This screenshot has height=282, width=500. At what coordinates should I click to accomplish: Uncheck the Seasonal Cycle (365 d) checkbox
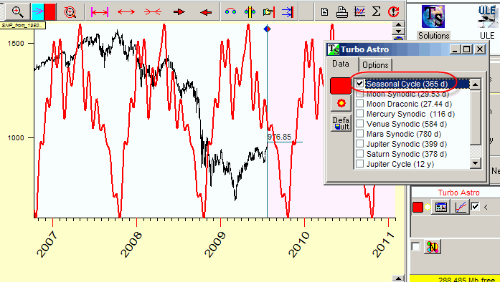point(360,84)
